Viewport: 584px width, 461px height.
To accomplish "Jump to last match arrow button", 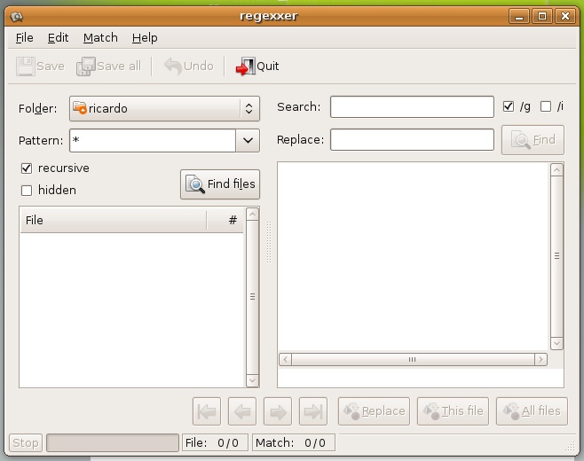I will click(313, 411).
